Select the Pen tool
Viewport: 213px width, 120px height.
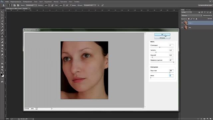(2, 55)
